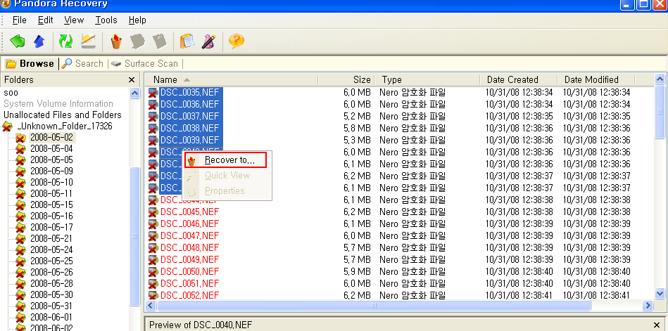Image resolution: width=668 pixels, height=331 pixels.
Task: Select the soo folder in tree
Action: (x=11, y=92)
